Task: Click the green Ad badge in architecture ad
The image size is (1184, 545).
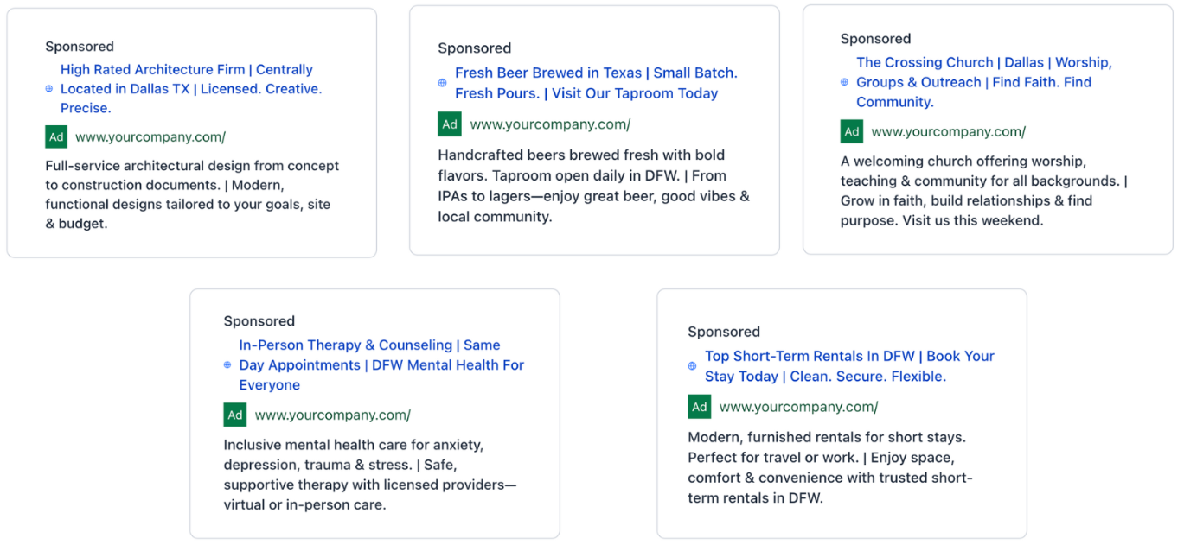Action: point(56,136)
